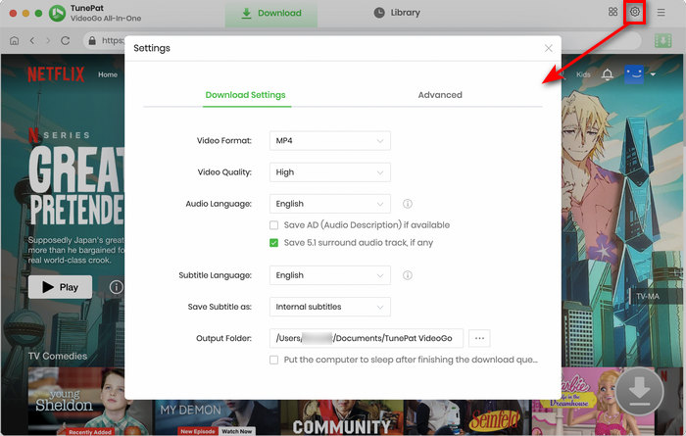Image resolution: width=686 pixels, height=436 pixels.
Task: Open the Netflix profile avatar
Action: tap(634, 74)
